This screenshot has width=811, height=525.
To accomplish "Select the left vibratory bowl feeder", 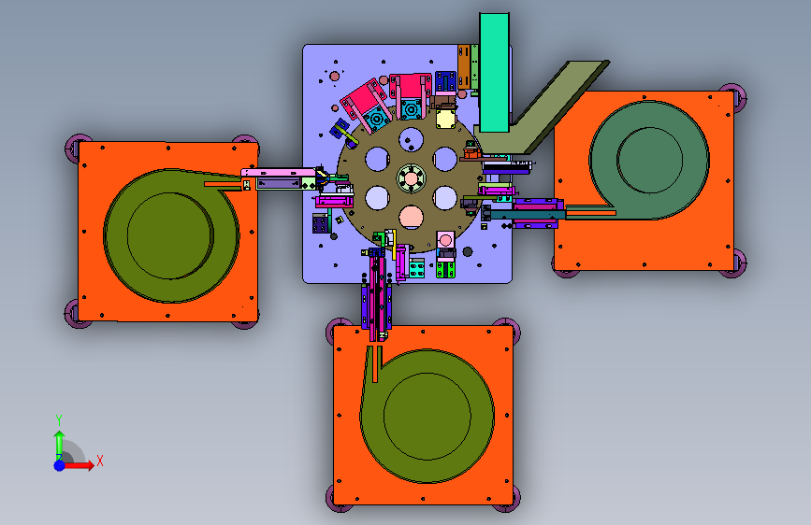I will [171, 235].
